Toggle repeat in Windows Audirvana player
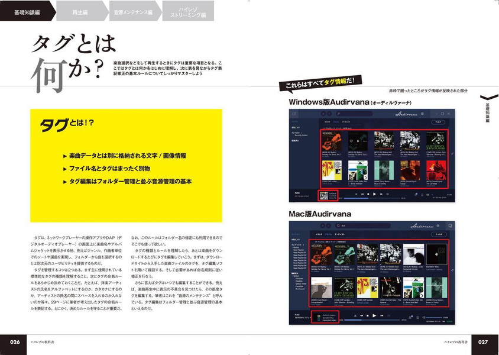This screenshot has height=355, width=499. click(387, 194)
